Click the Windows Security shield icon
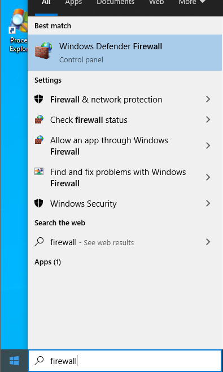Image resolution: width=223 pixels, height=372 pixels. tap(39, 203)
